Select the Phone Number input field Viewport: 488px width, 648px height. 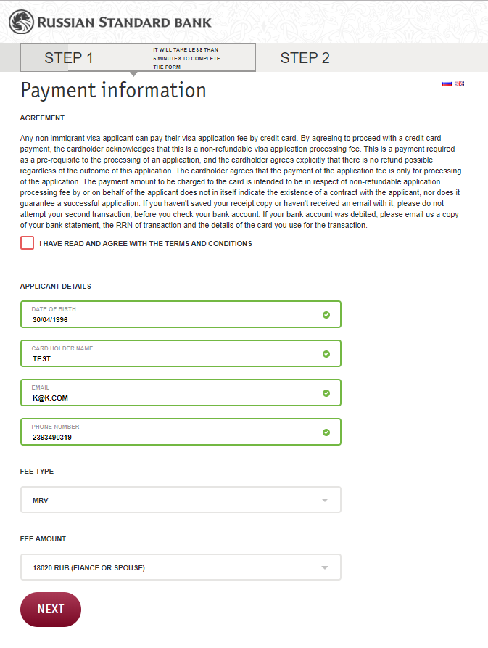coord(181,432)
